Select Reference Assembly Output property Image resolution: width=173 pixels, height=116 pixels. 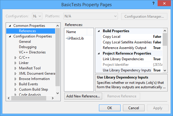[x=132, y=48]
